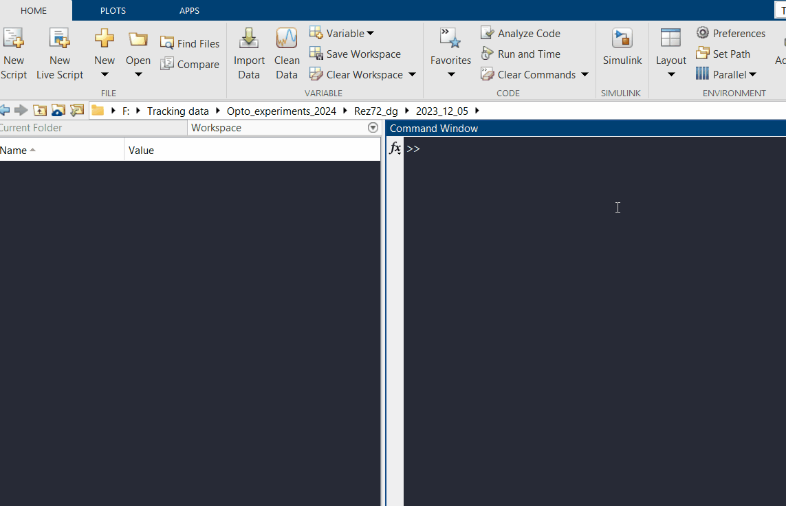Click the fx function browser icon
The width and height of the screenshot is (786, 506).
tap(395, 148)
